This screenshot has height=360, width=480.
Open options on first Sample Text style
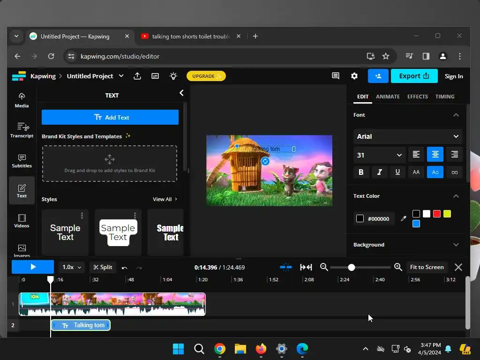coord(82,216)
